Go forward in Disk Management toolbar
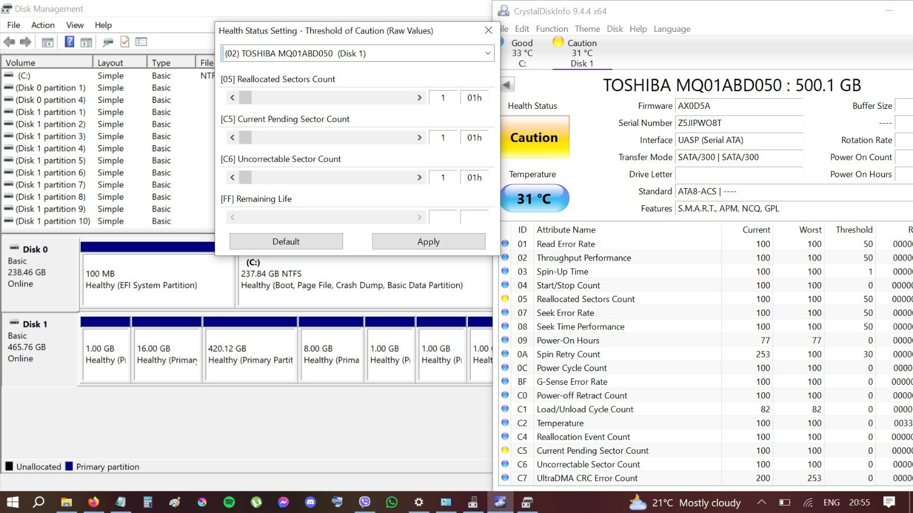Screen dimensions: 913x513 tap(26, 42)
